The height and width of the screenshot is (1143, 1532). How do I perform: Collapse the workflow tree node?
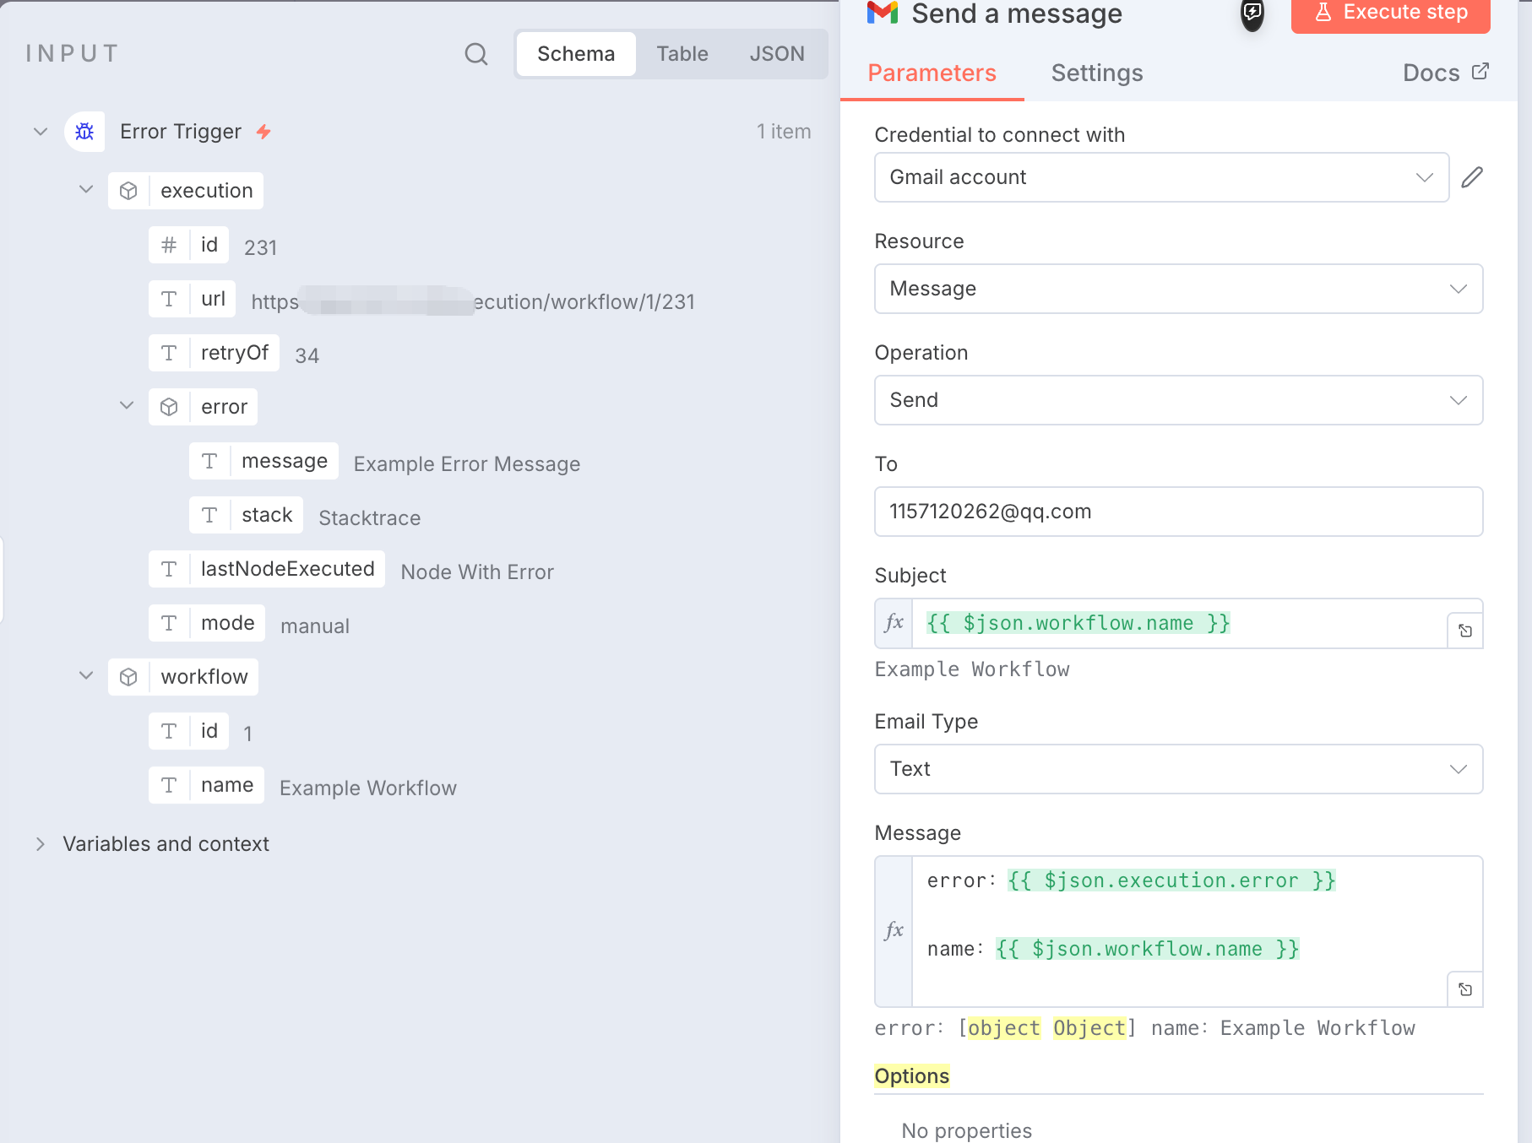pyautogui.click(x=86, y=676)
